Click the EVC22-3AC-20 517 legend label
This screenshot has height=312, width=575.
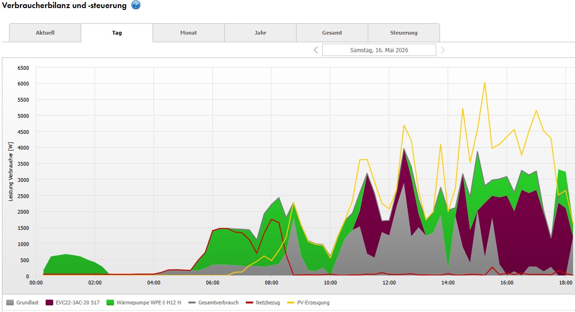point(77,303)
